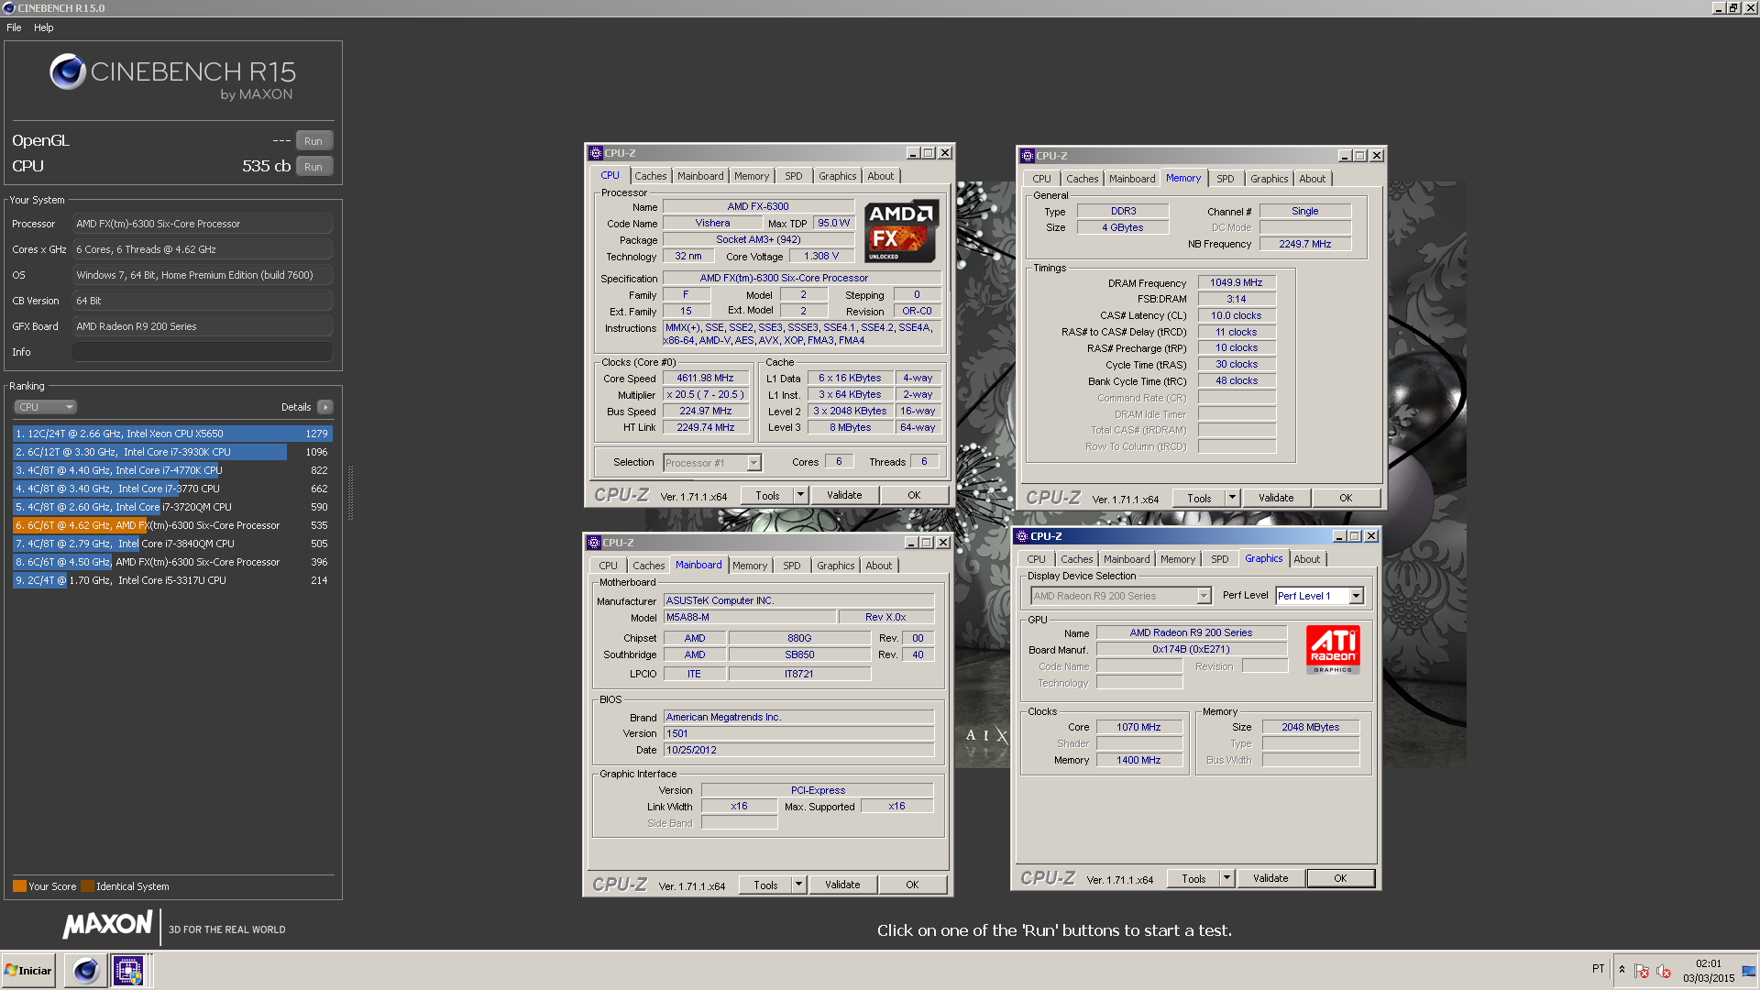The width and height of the screenshot is (1760, 990).
Task: Click OK in the Memory window
Action: (1346, 498)
